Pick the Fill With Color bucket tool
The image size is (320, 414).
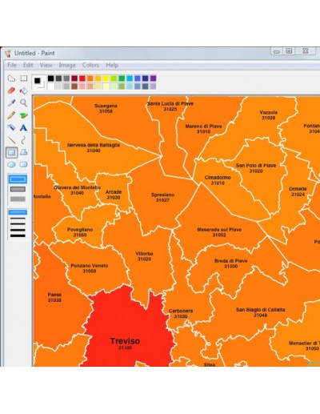[24, 90]
